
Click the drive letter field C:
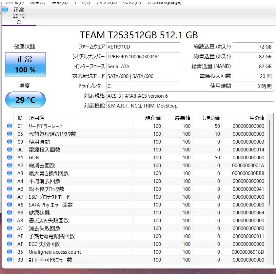point(143,86)
